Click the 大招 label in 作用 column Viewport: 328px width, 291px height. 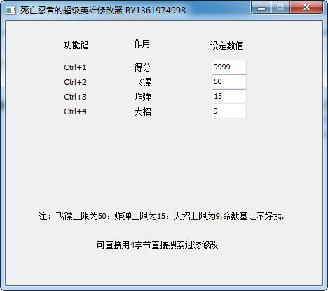(x=142, y=111)
